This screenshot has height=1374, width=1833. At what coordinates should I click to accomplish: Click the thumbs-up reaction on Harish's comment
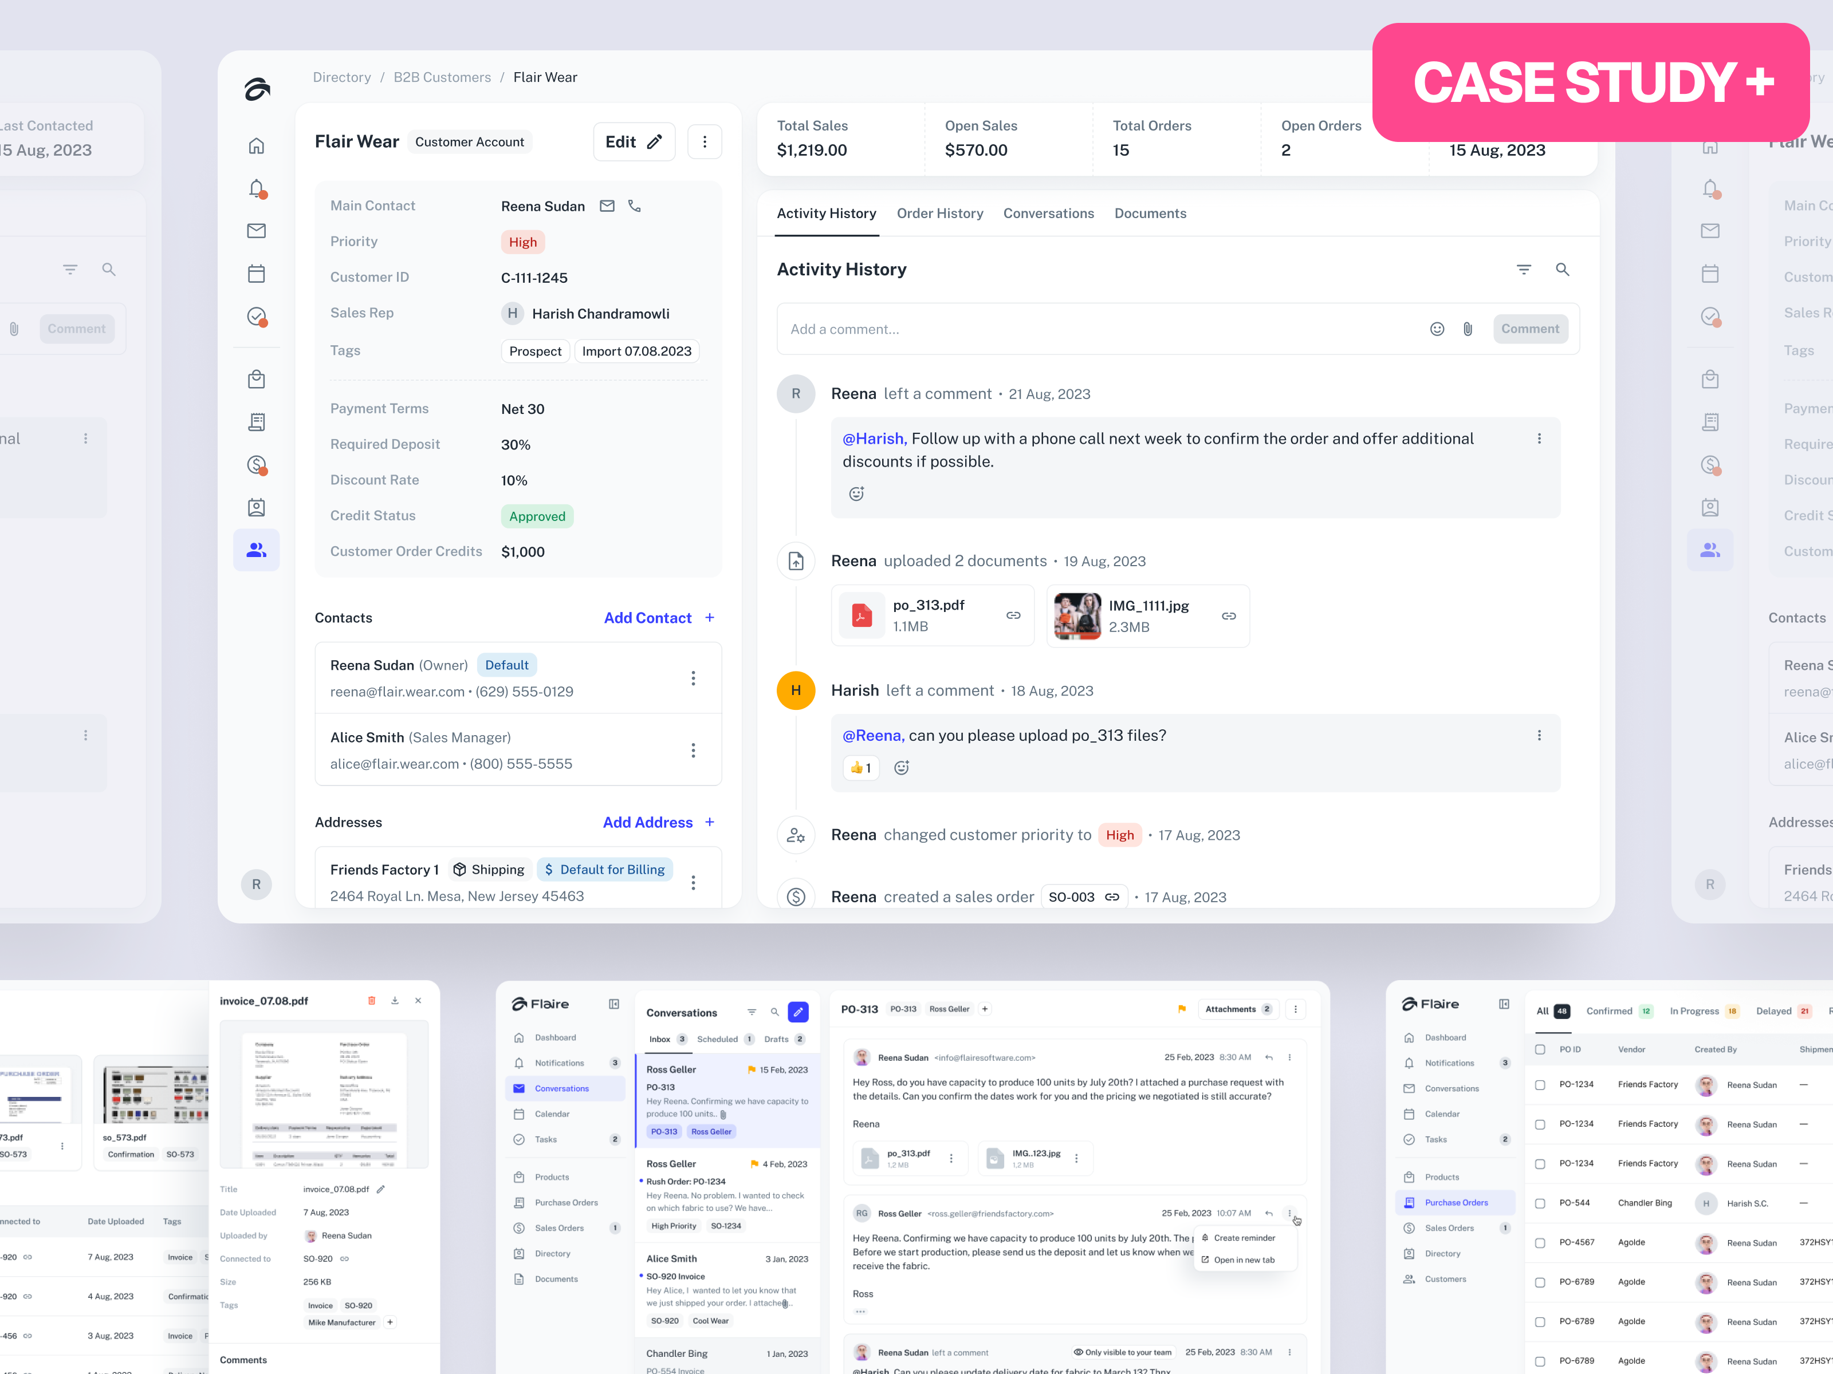860,768
